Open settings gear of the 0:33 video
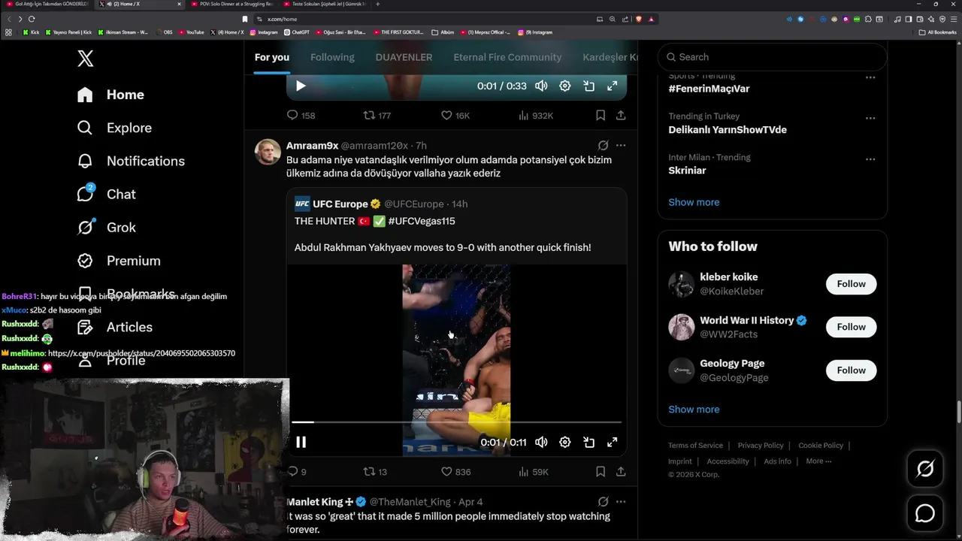The image size is (962, 541). point(565,86)
